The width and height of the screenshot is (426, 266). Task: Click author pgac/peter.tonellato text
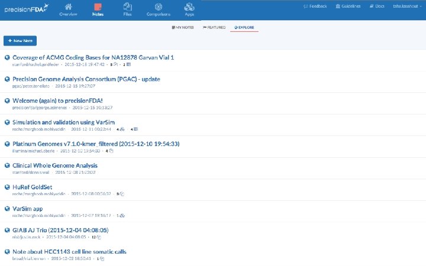click(x=31, y=86)
